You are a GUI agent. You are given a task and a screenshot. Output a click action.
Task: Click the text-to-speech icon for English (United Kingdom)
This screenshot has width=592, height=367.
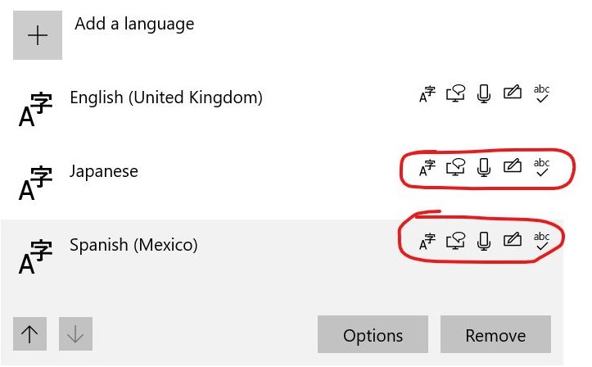[455, 93]
